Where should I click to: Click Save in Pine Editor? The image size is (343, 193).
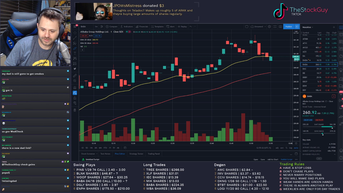263,160
